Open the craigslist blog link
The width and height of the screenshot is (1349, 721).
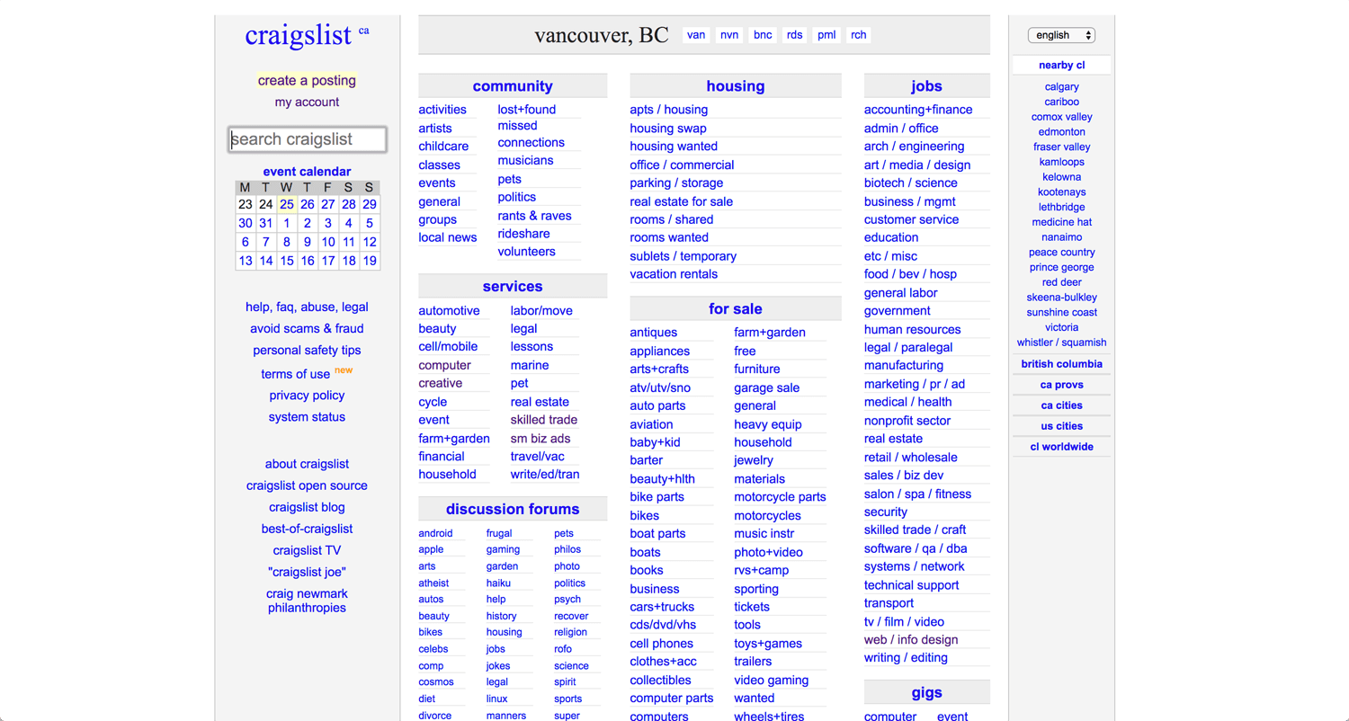[x=307, y=508]
